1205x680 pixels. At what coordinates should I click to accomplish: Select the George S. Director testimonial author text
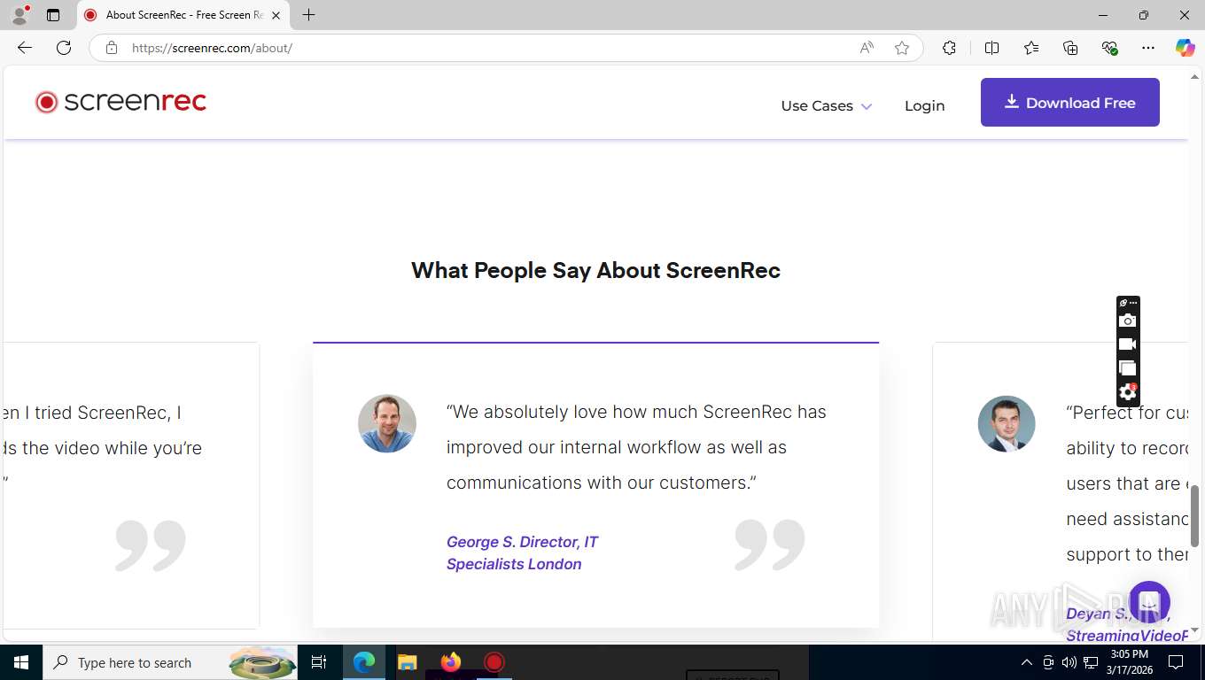[x=522, y=552]
